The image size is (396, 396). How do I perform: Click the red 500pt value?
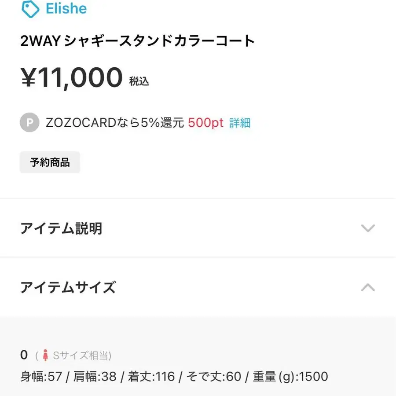click(x=205, y=123)
